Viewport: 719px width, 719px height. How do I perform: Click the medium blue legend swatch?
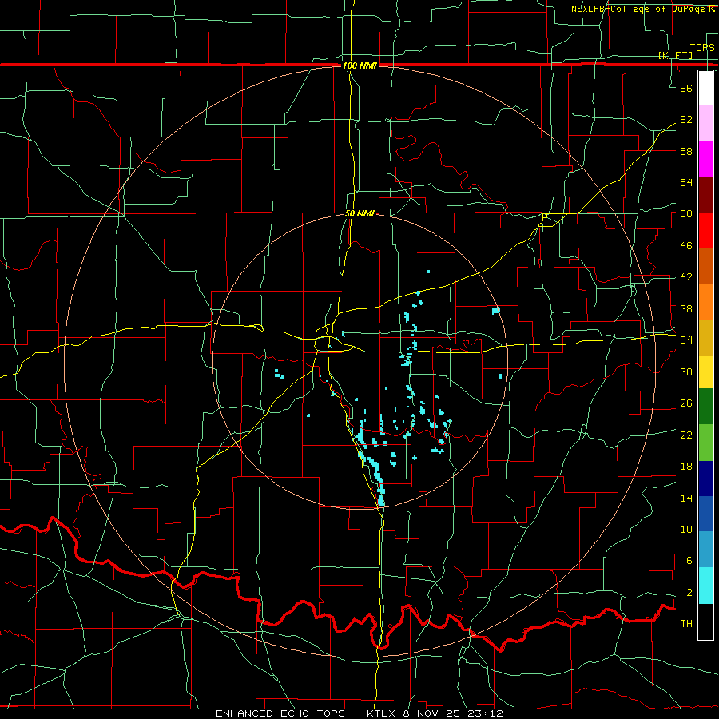point(705,514)
